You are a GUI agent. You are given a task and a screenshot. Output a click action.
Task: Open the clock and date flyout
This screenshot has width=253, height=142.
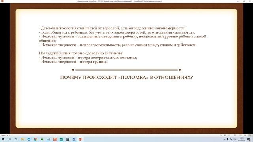click(242, 139)
